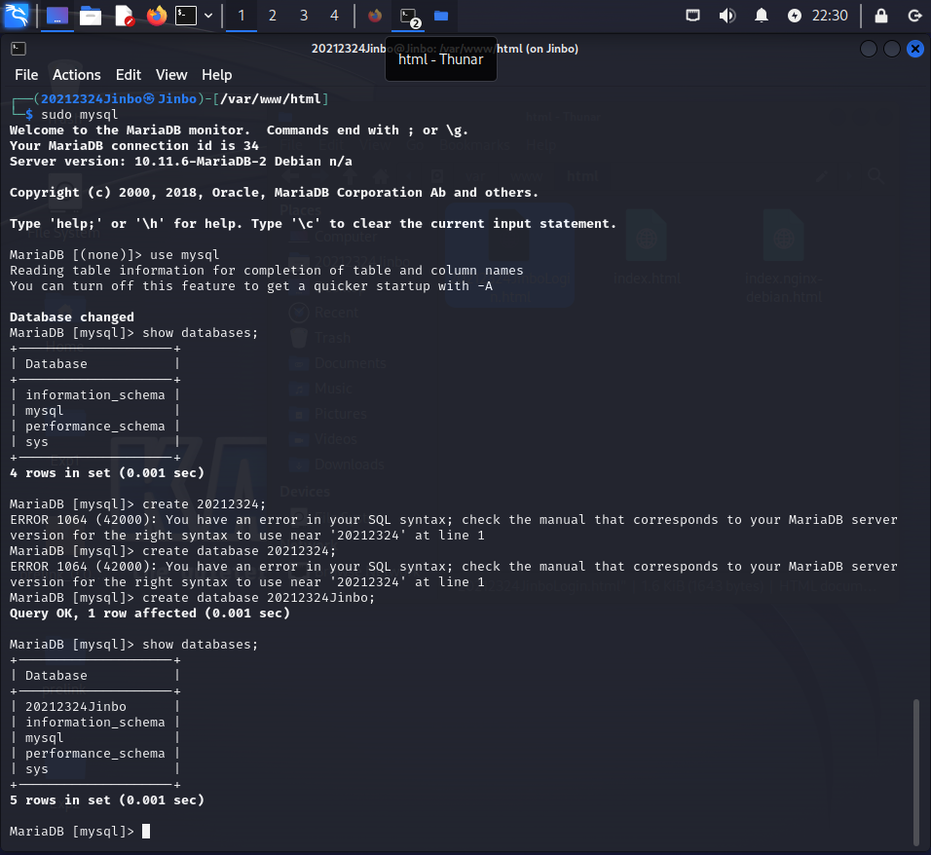The image size is (931, 855).
Task: Click the terminal vertical scrollbar handle
Action: [x=916, y=771]
